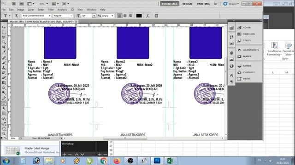Click the font size input field
This screenshot has height=165, width=295.
87,16
